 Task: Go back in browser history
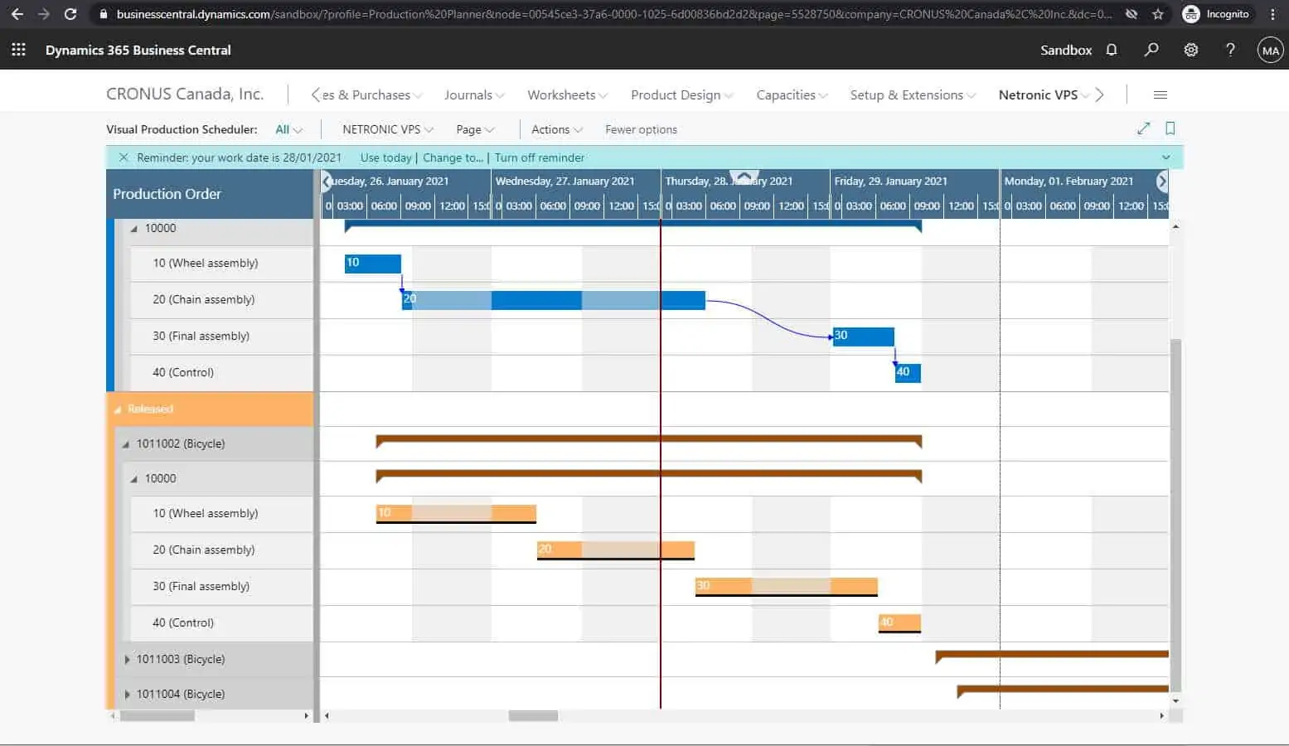(17, 14)
